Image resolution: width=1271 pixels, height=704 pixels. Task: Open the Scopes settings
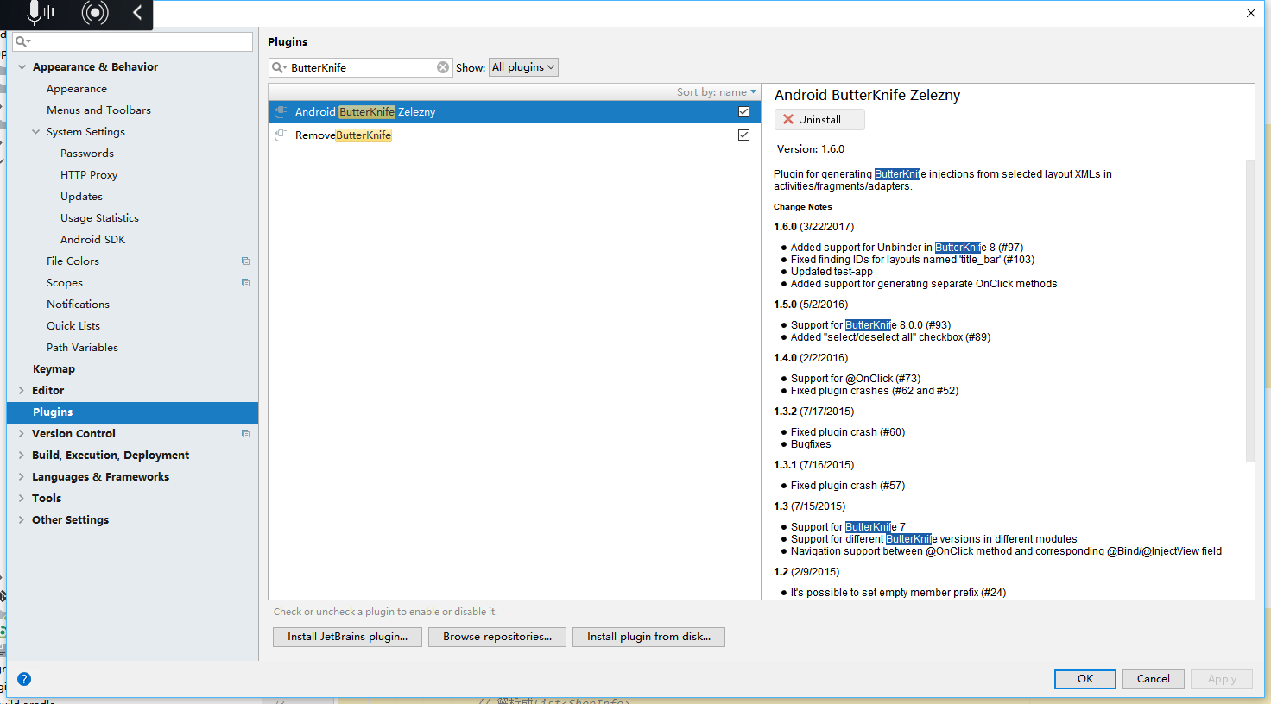(65, 283)
